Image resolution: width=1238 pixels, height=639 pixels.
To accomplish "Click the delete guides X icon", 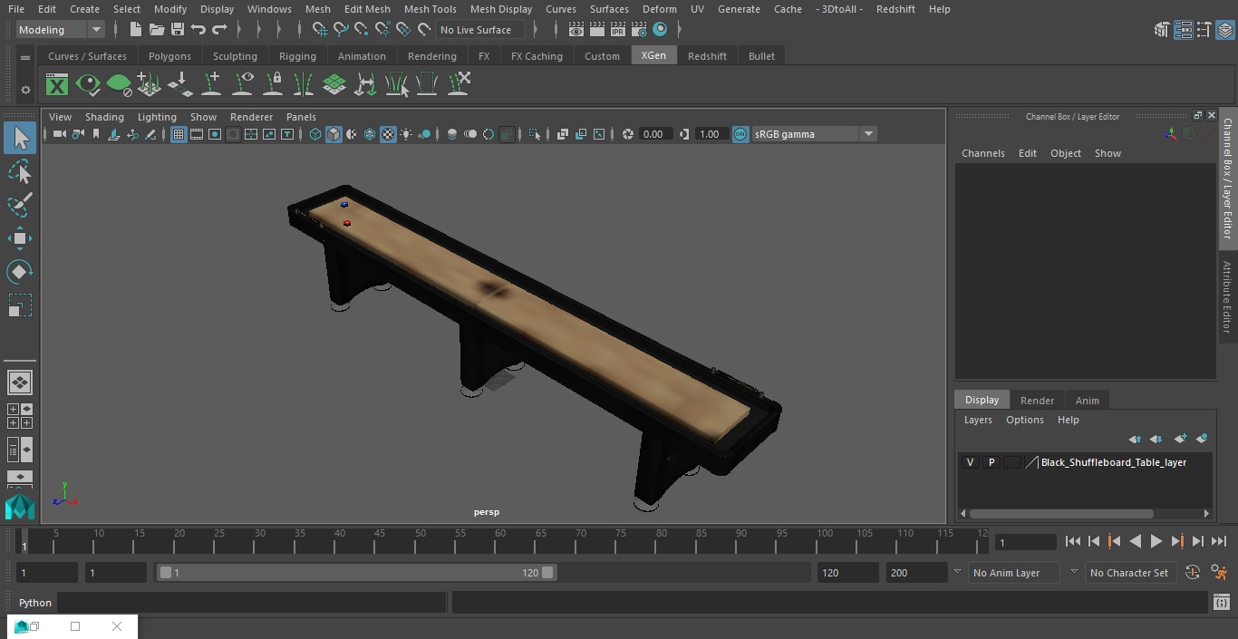I will click(x=459, y=85).
